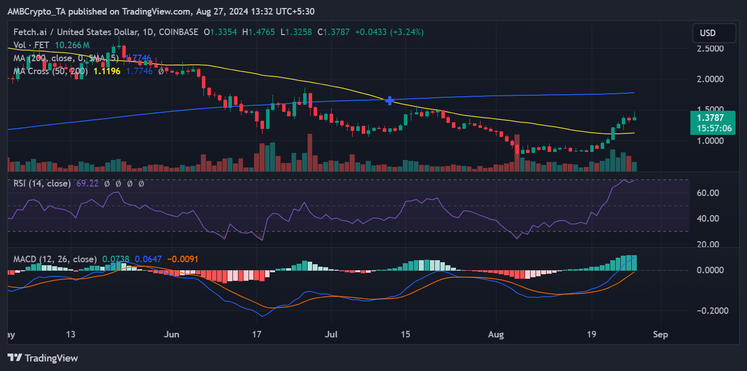Click the 60.00 RSI axis label
This screenshot has height=371, width=747.
coord(708,193)
